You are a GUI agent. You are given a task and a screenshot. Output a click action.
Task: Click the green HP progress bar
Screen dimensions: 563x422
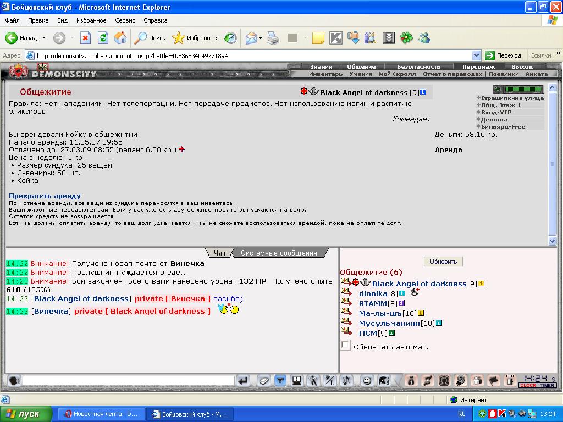click(x=523, y=89)
